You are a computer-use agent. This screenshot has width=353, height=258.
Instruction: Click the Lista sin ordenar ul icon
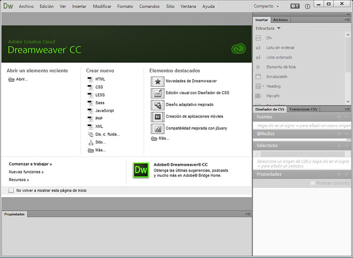[258, 48]
